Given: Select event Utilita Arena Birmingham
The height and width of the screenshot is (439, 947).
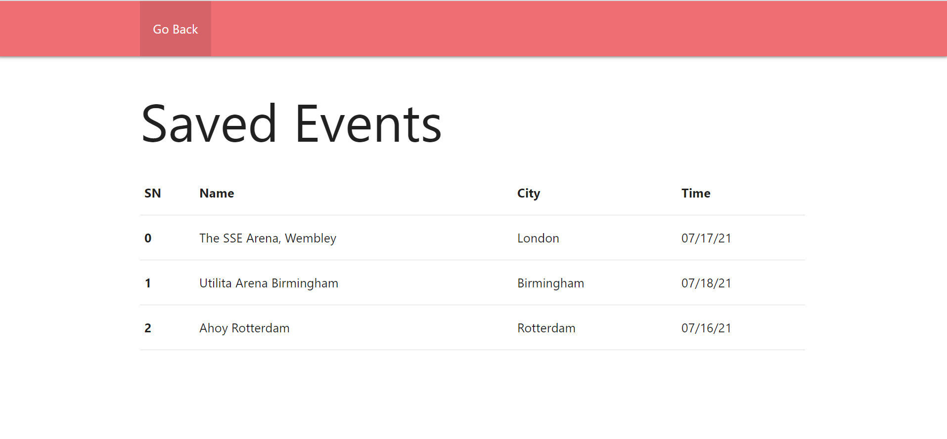Looking at the screenshot, I should [269, 283].
